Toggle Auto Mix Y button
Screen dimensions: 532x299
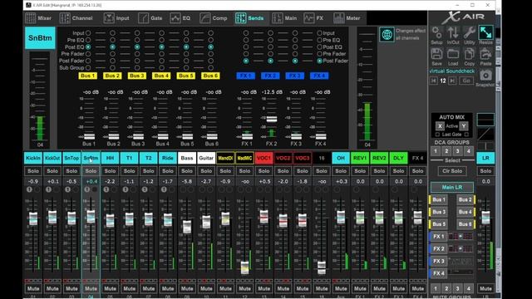pyautogui.click(x=464, y=126)
